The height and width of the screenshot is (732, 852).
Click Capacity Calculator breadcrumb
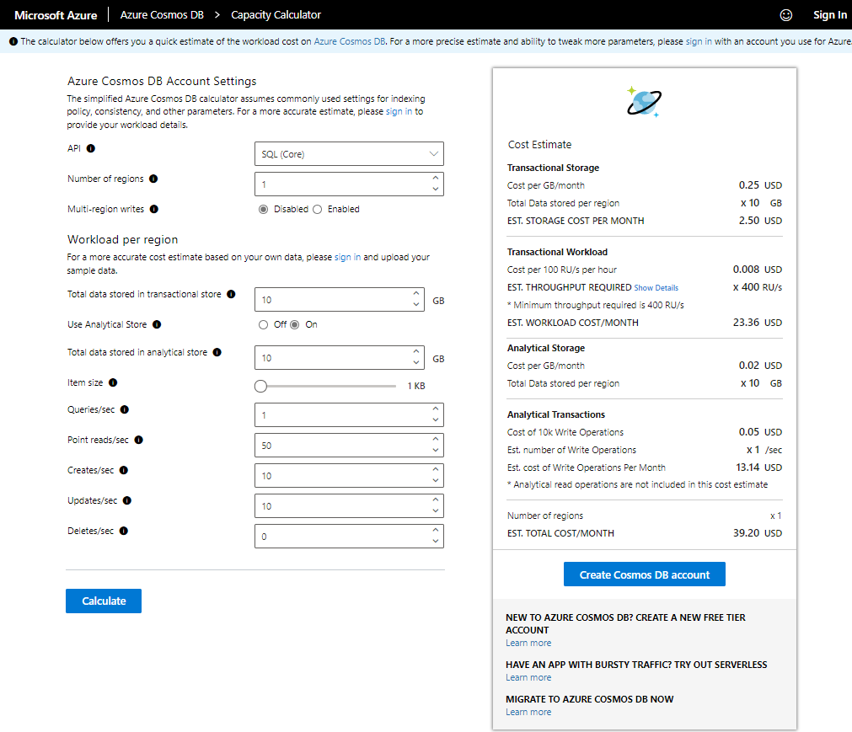point(276,14)
